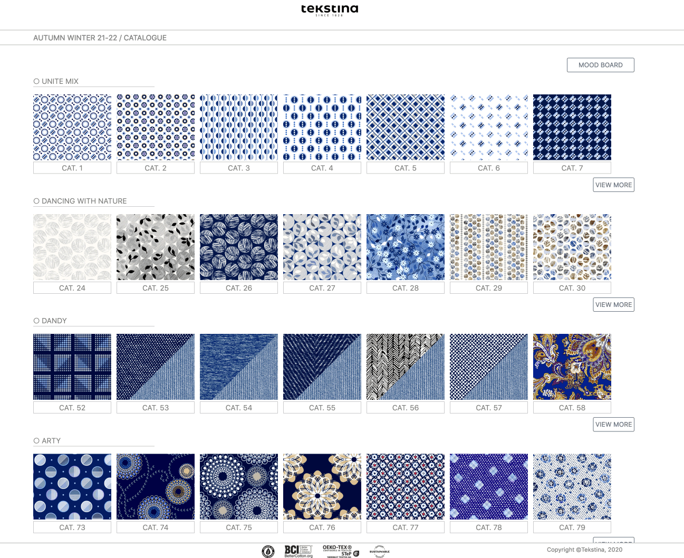
Task: Click Autumn Winter 21-22 / Catalogue heading
Action: point(100,38)
